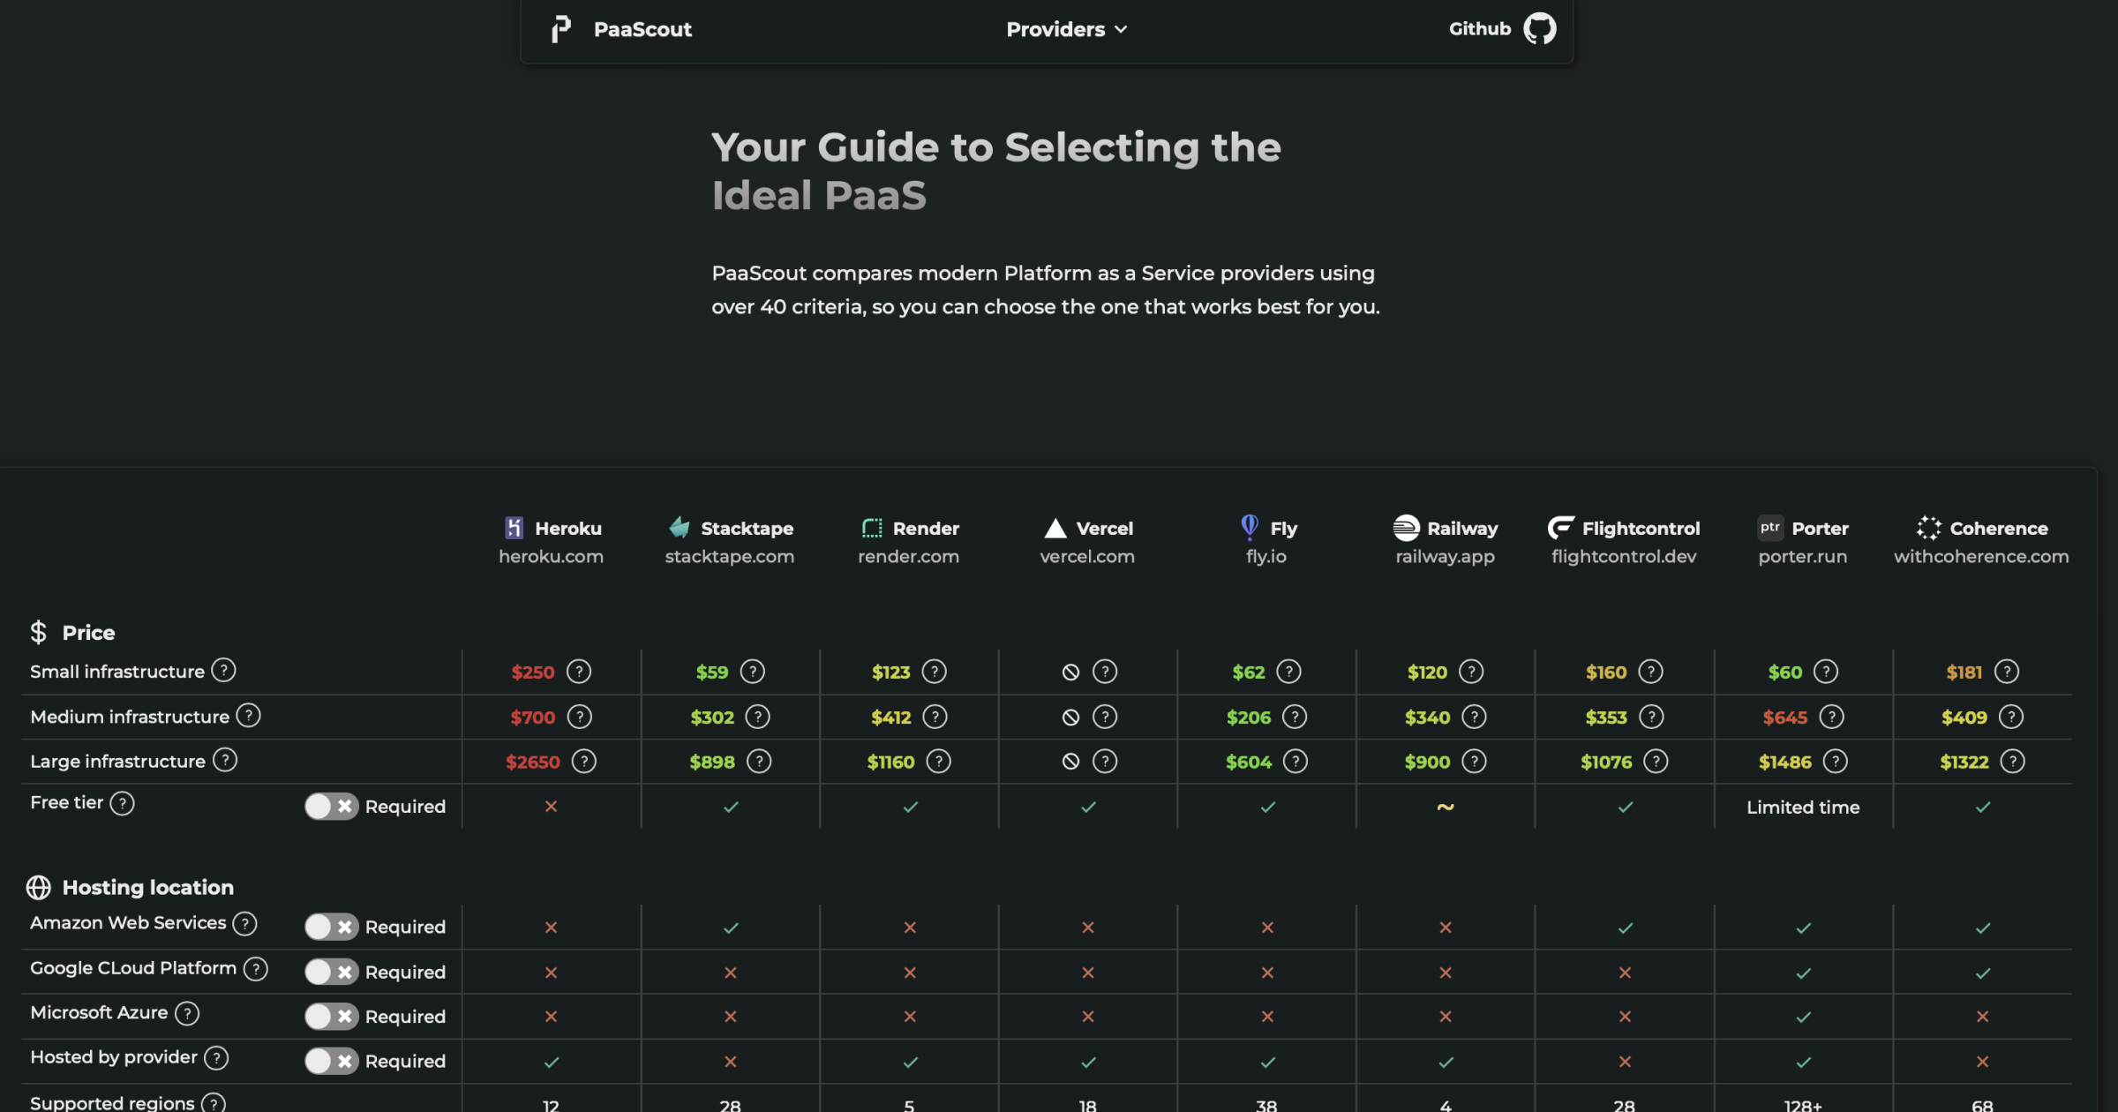Screen dimensions: 2118x1112
Task: Open render.com provider link
Action: click(909, 556)
